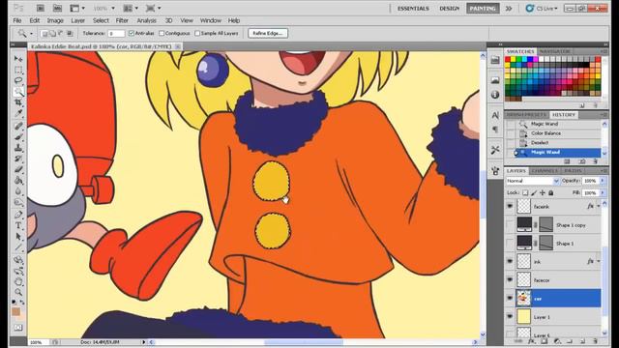Open the Filter menu
The height and width of the screenshot is (348, 619).
tap(122, 20)
